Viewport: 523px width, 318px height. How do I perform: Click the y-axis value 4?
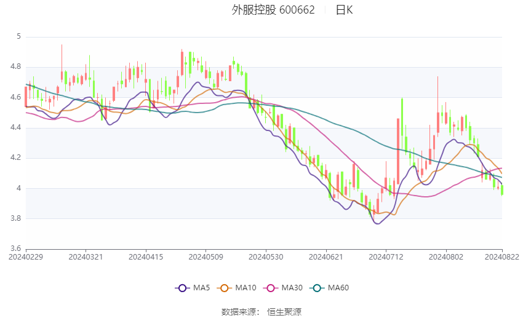point(19,188)
